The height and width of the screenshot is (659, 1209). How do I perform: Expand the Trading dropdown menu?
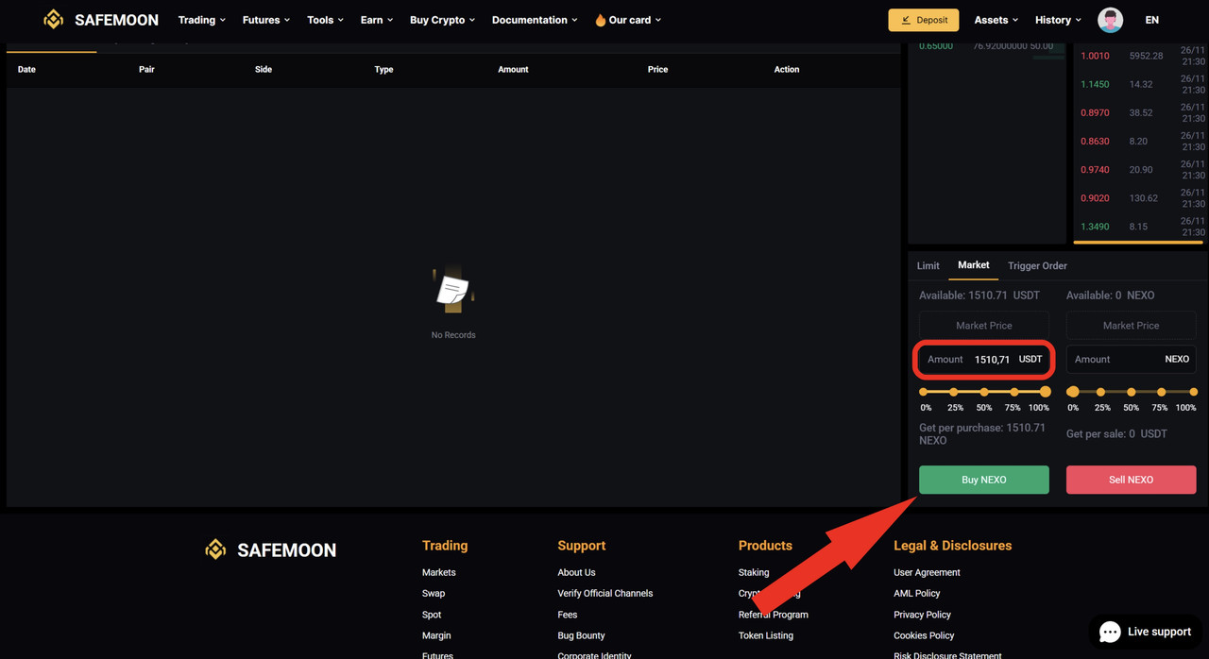(202, 20)
